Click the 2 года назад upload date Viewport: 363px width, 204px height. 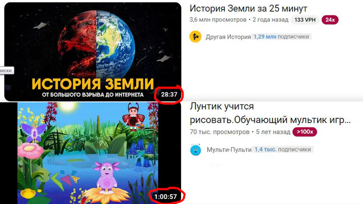[270, 20]
